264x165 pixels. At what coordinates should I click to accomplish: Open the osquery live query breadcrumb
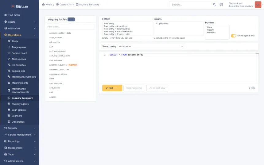point(87,5)
